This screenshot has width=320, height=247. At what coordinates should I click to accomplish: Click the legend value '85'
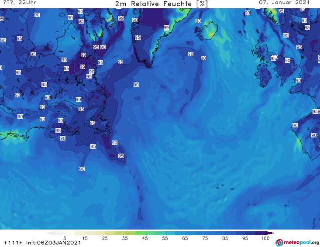(x=225, y=238)
